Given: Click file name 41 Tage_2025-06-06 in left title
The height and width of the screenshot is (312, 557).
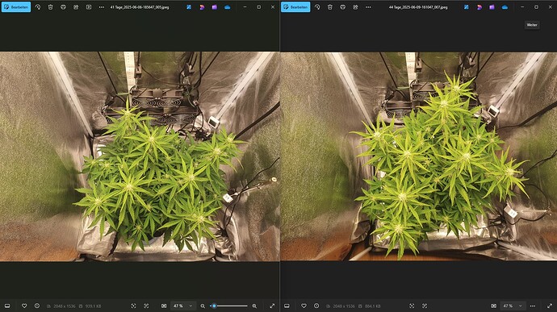Looking at the screenshot, I should pos(140,7).
